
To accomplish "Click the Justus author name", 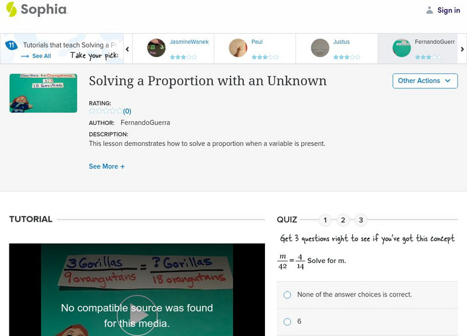I will pyautogui.click(x=341, y=42).
